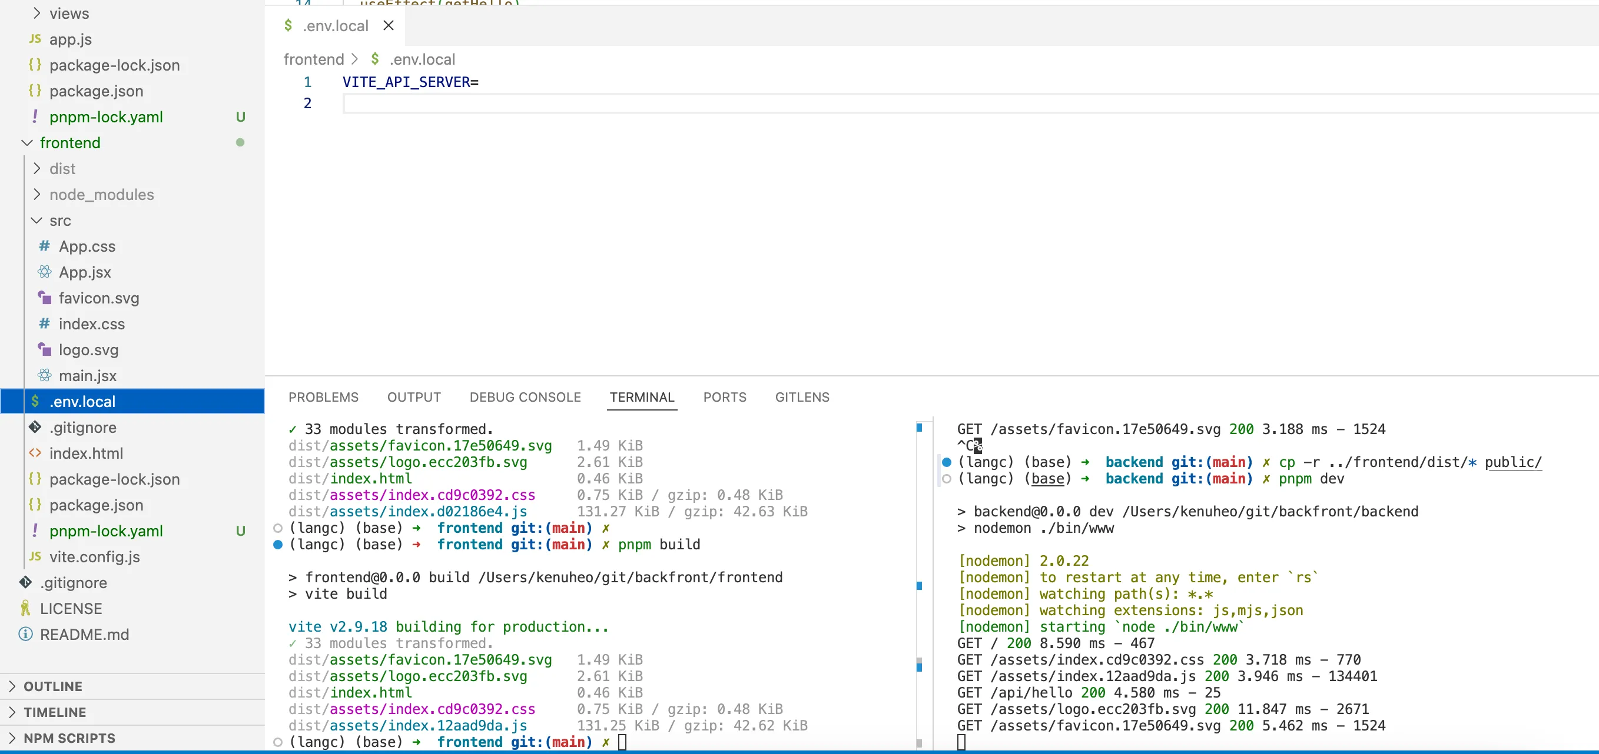Click the decoration circle beside pnpm dev command

947,479
